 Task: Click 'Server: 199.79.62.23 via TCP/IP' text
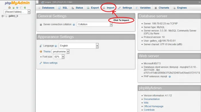click(x=161, y=24)
